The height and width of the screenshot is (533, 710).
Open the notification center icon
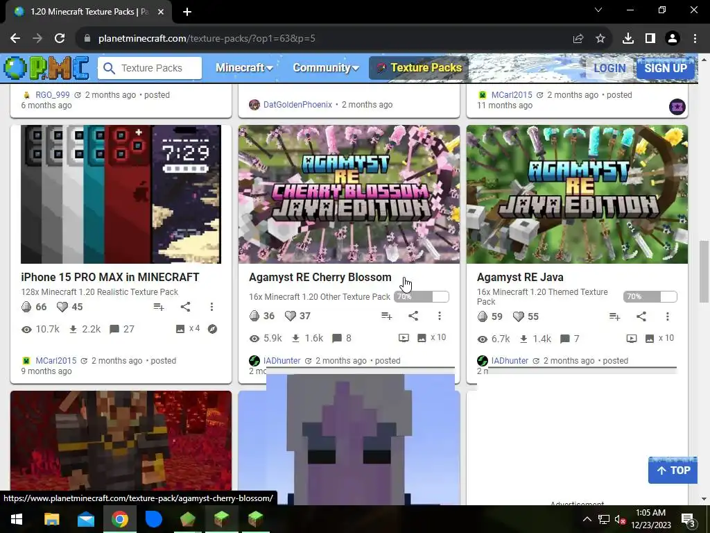click(x=689, y=519)
